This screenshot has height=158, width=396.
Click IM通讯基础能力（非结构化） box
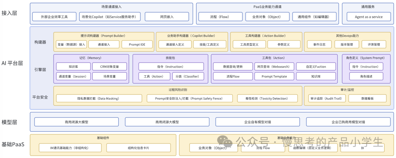tap(70, 148)
